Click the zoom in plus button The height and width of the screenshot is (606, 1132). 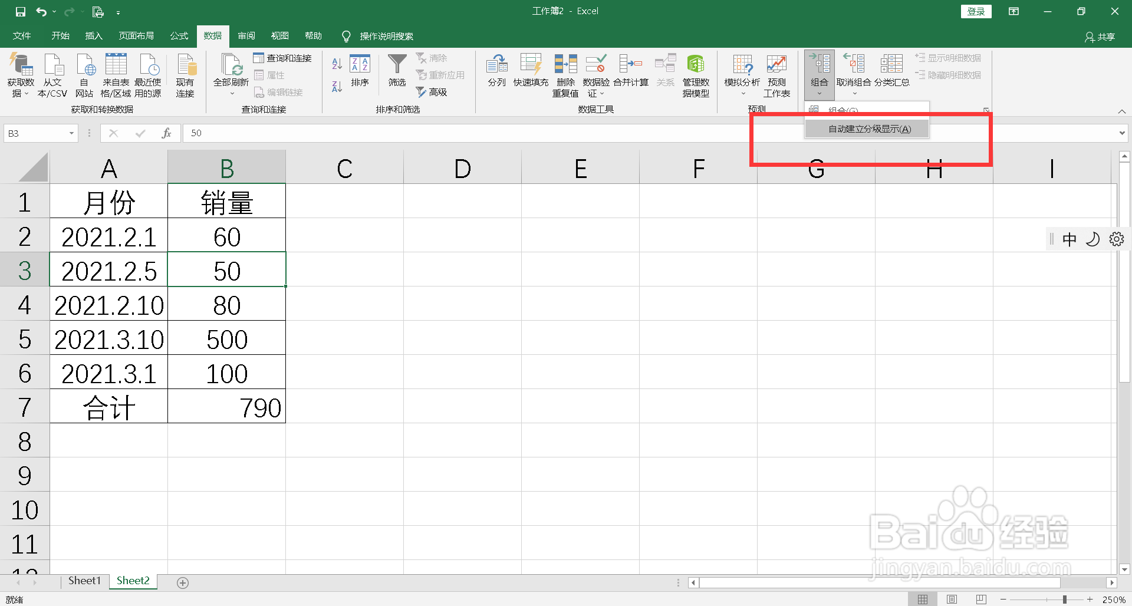tap(1090, 599)
